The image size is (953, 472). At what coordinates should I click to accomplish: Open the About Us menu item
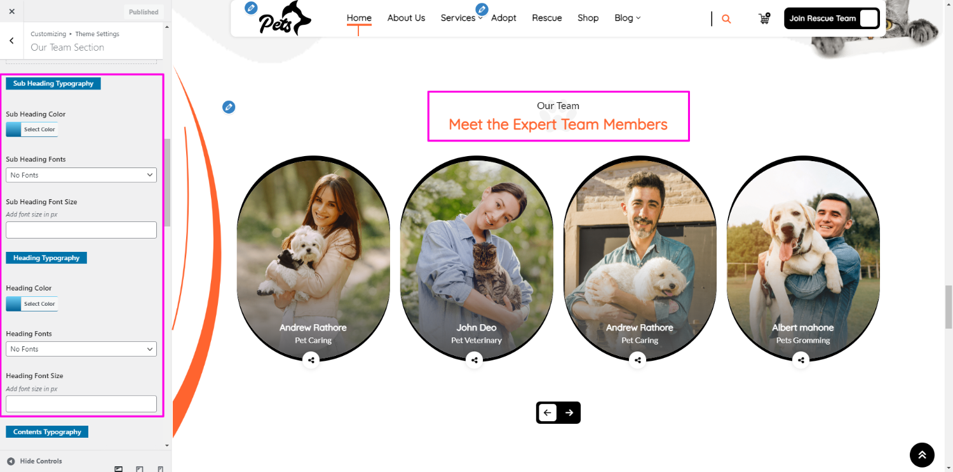[x=406, y=18]
